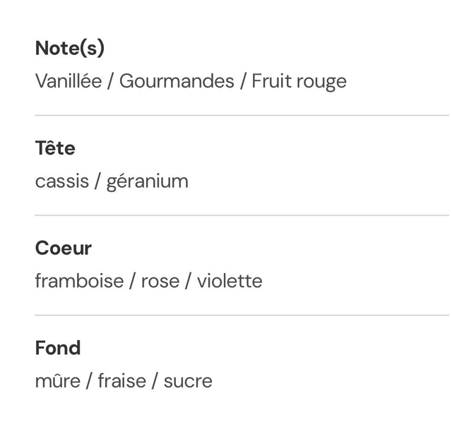Click the divider line below Coeur row
This screenshot has width=452, height=434.
(x=242, y=315)
